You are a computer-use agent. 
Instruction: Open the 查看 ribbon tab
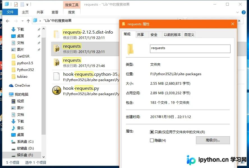(x=55, y=12)
